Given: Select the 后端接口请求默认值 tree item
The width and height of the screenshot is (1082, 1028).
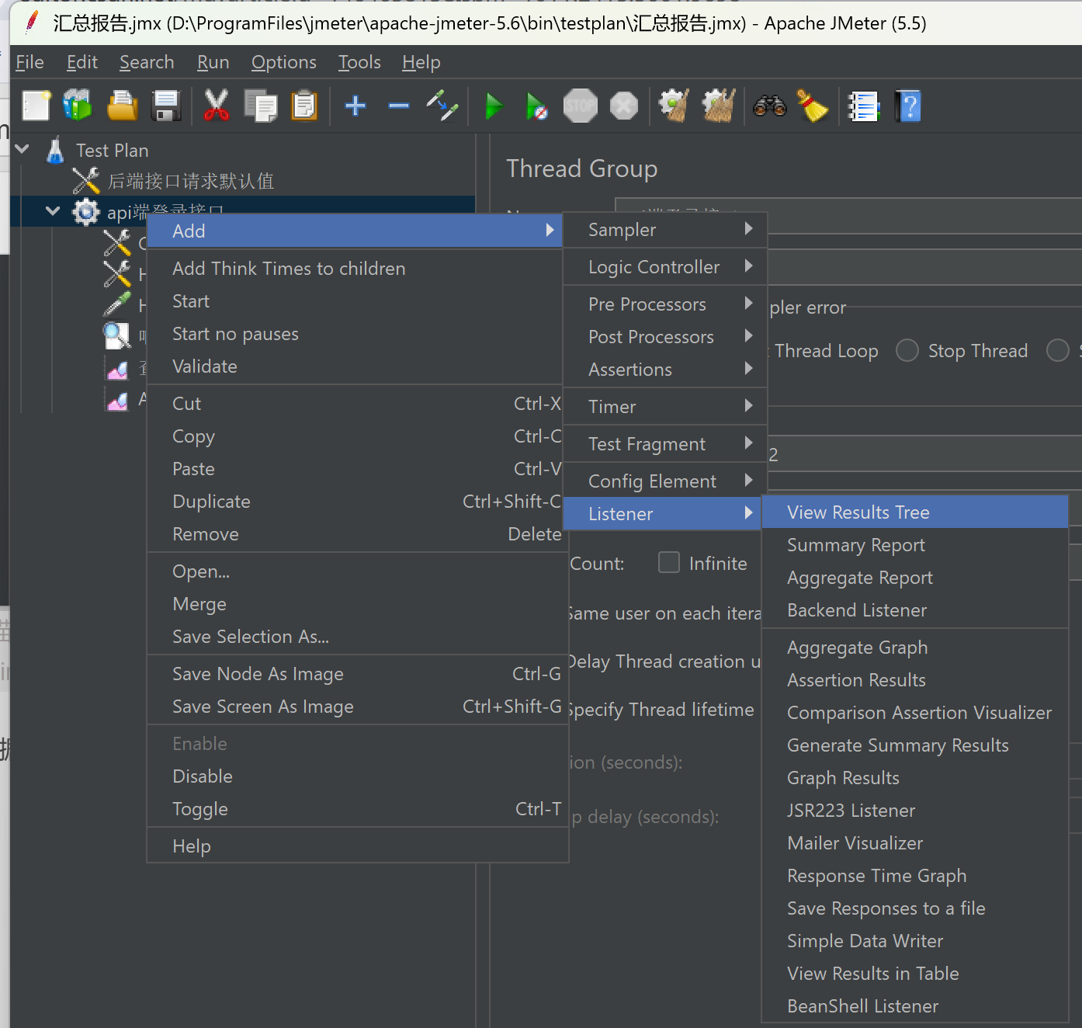Looking at the screenshot, I should click(x=190, y=181).
